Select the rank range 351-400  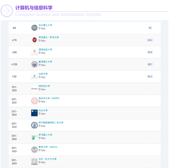(x=14, y=162)
